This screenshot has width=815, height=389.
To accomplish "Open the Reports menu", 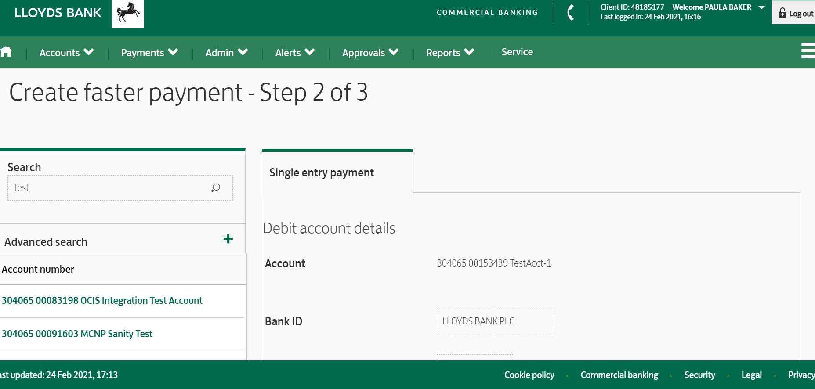I will click(450, 53).
